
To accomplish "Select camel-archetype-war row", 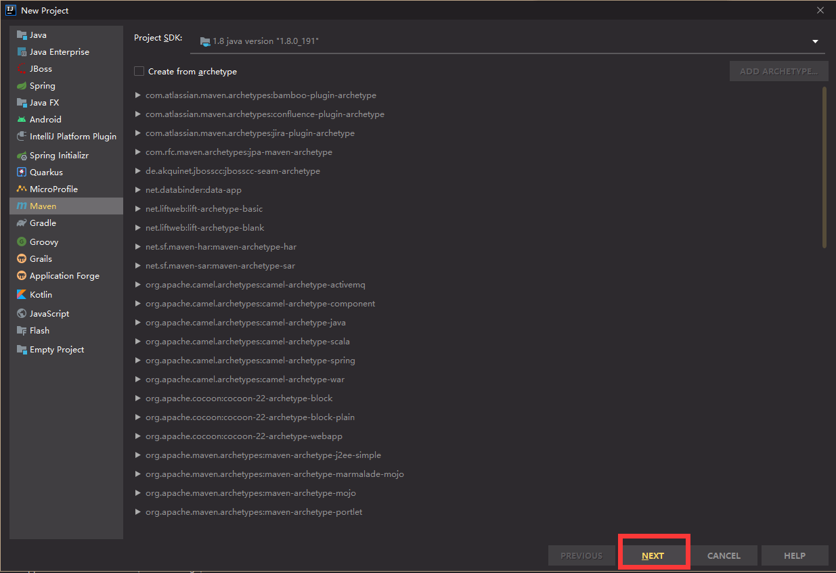I will 478,380.
